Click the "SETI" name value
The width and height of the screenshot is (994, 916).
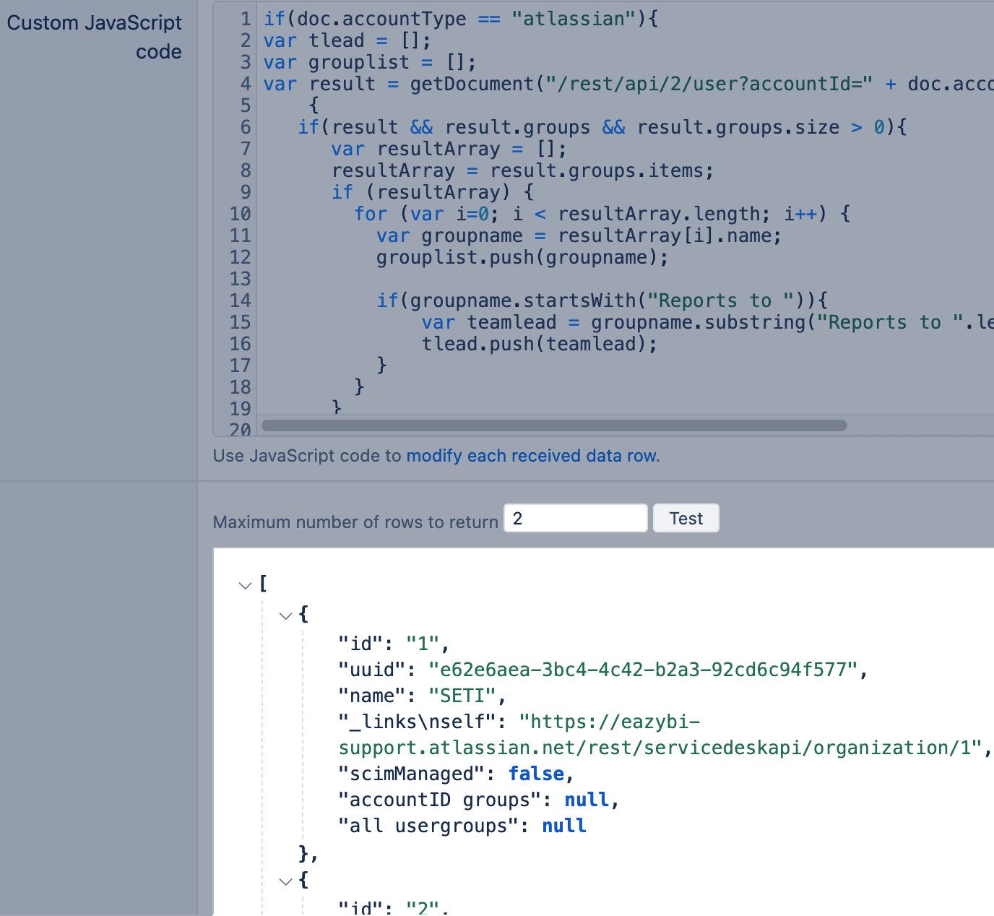pos(462,696)
